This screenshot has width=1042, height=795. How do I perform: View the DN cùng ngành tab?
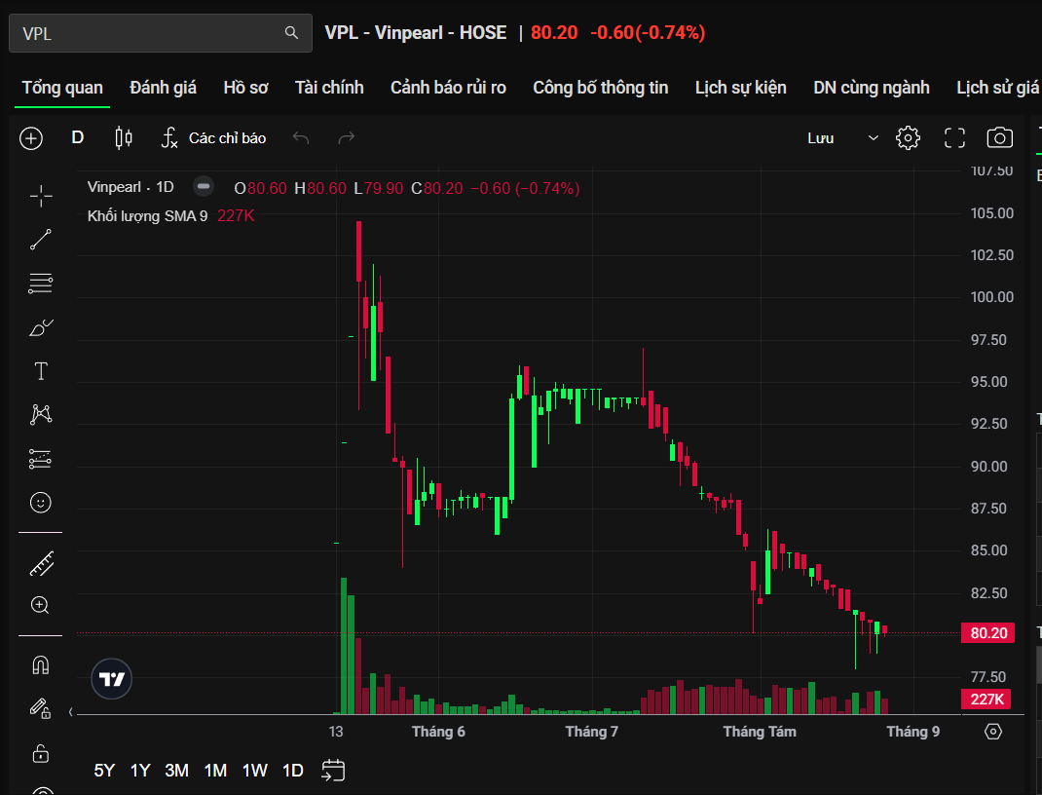[872, 88]
